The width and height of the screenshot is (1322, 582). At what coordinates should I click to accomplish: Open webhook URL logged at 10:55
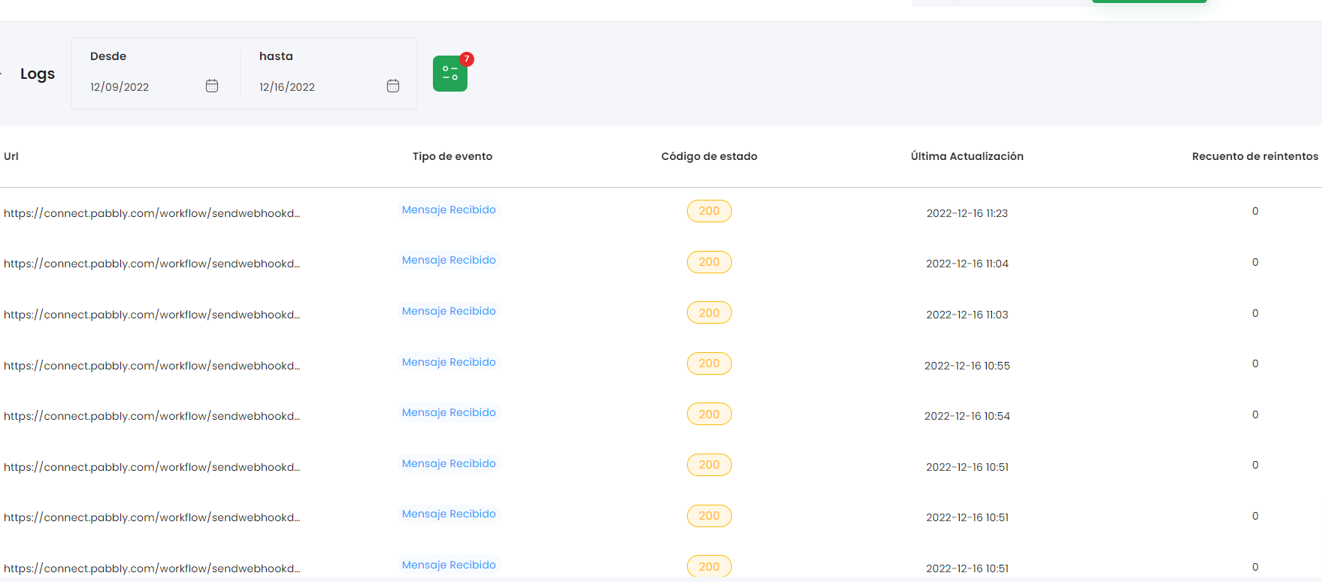152,366
